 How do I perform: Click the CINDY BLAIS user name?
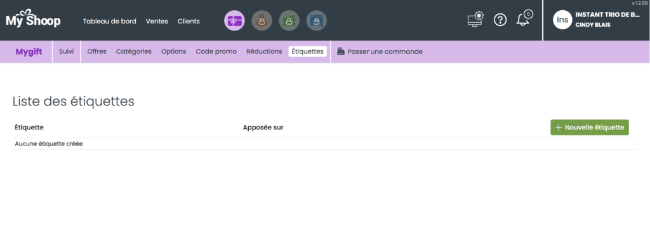[x=593, y=25]
